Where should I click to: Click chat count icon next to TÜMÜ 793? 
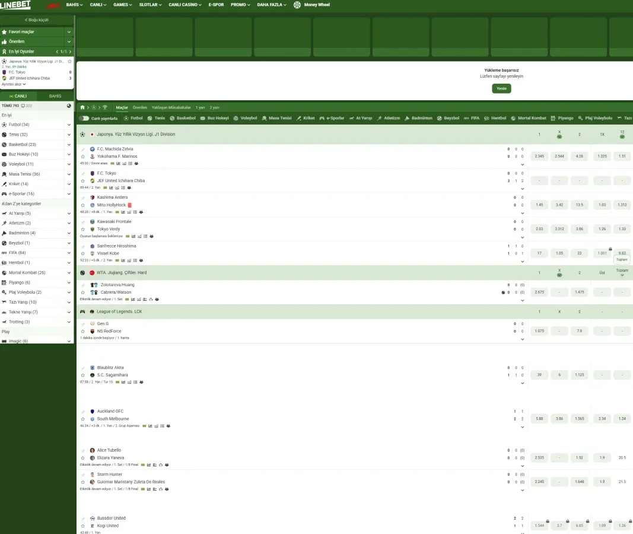pos(23,106)
